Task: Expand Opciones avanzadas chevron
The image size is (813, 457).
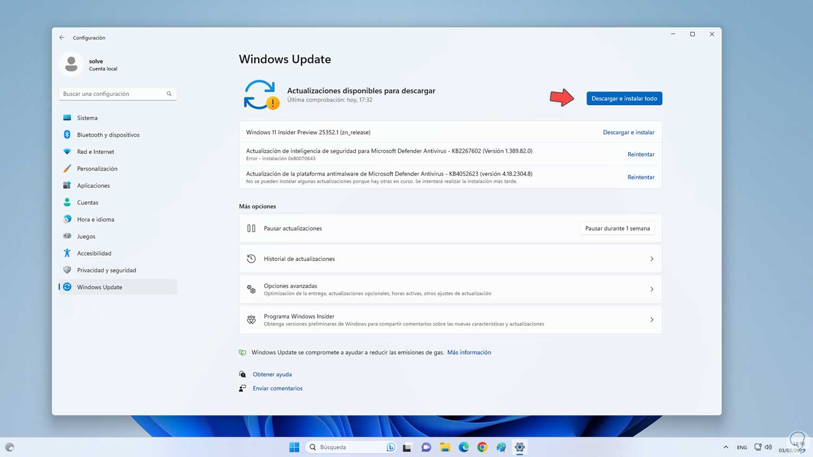Action: (652, 289)
